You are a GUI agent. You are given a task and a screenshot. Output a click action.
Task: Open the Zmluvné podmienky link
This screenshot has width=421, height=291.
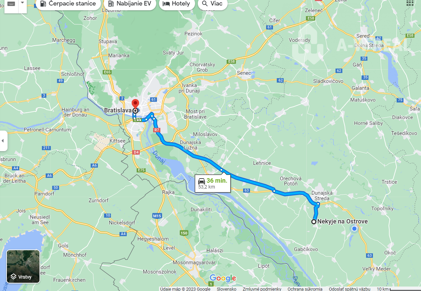tap(262, 289)
